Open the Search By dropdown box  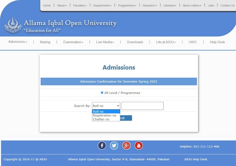[x=106, y=106]
